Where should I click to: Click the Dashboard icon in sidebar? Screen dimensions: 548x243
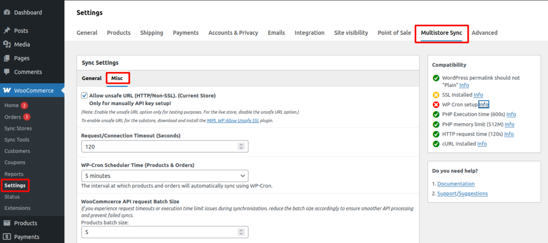coord(6,12)
